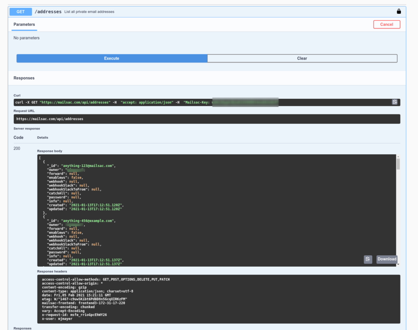The width and height of the screenshot is (418, 330).
Task: Click the Request URL text box
Action: [x=207, y=119]
